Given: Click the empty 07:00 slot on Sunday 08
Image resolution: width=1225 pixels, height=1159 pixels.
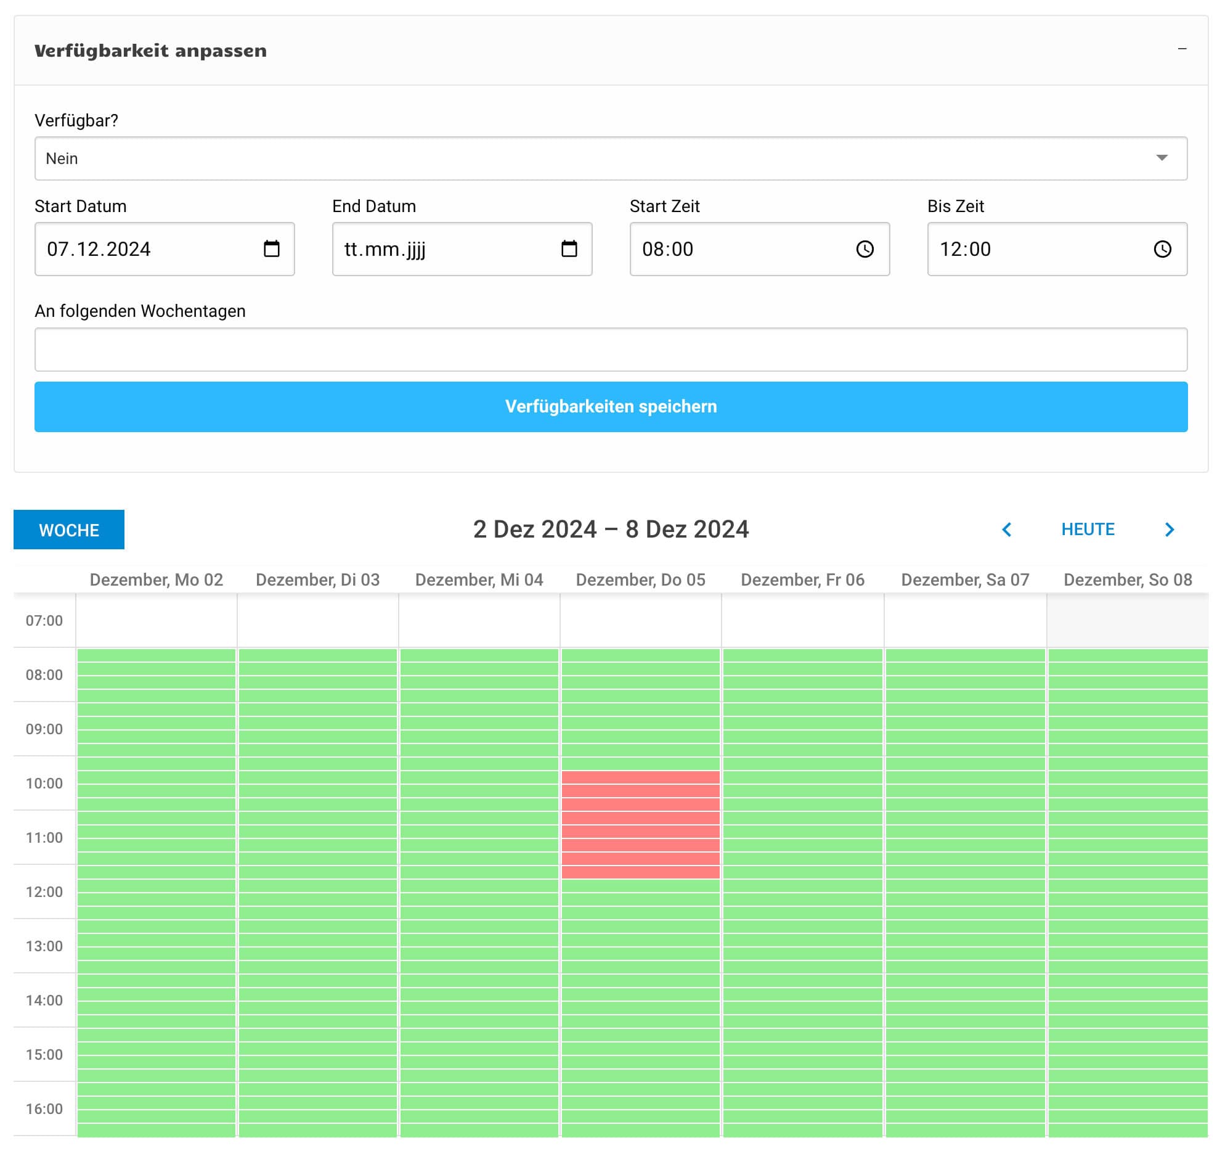Looking at the screenshot, I should click(1128, 621).
